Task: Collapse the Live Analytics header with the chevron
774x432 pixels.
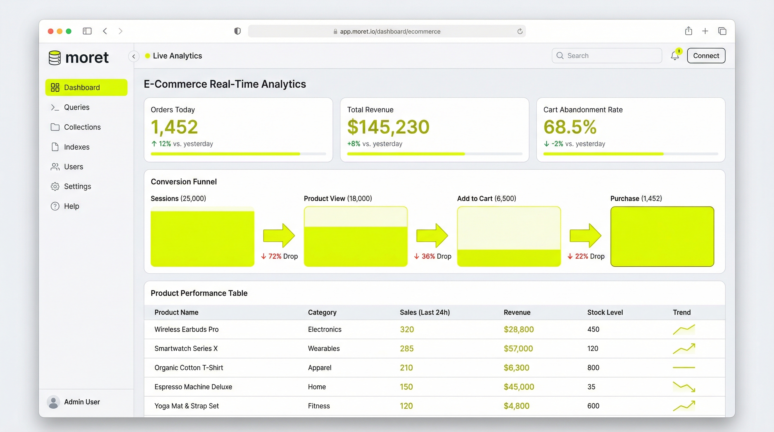Action: point(134,56)
